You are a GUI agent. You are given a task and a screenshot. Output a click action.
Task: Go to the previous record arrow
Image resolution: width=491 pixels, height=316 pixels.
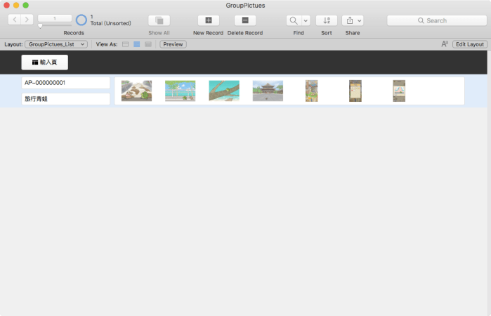(x=13, y=20)
